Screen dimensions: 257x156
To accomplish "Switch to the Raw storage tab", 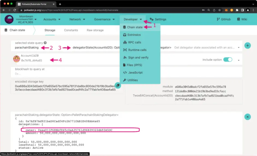I will [95, 30].
